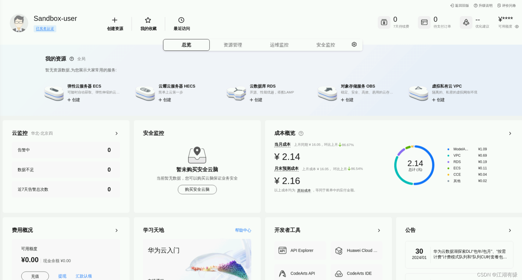The image size is (522, 280).
Task: Click the 对象存储服务 OBS icon
Action: click(328, 93)
